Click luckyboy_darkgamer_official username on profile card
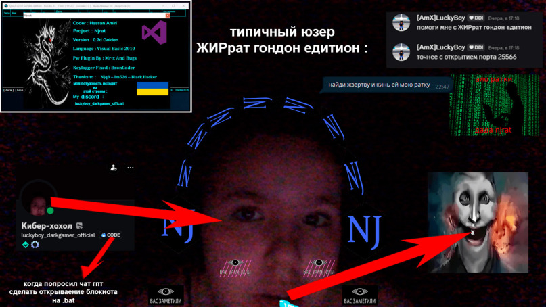Viewport: 546px width, 307px height. click(x=58, y=235)
